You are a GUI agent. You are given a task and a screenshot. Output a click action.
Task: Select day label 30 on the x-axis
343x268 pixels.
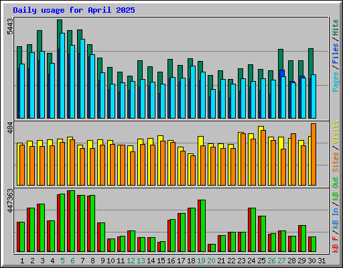[312, 261]
